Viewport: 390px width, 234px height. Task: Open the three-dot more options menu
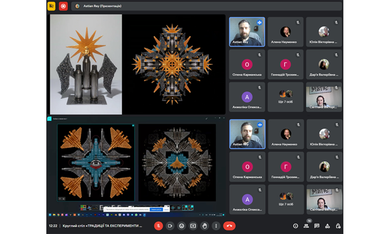[216, 226]
